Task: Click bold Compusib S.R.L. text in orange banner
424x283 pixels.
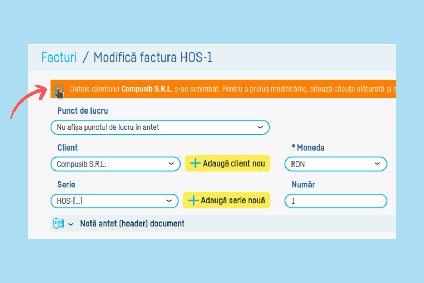Action: (147, 89)
